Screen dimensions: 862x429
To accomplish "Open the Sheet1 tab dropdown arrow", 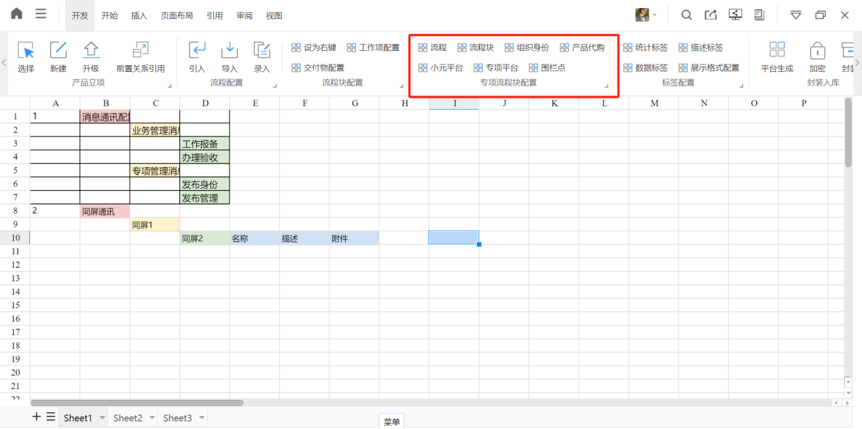I will pyautogui.click(x=103, y=418).
